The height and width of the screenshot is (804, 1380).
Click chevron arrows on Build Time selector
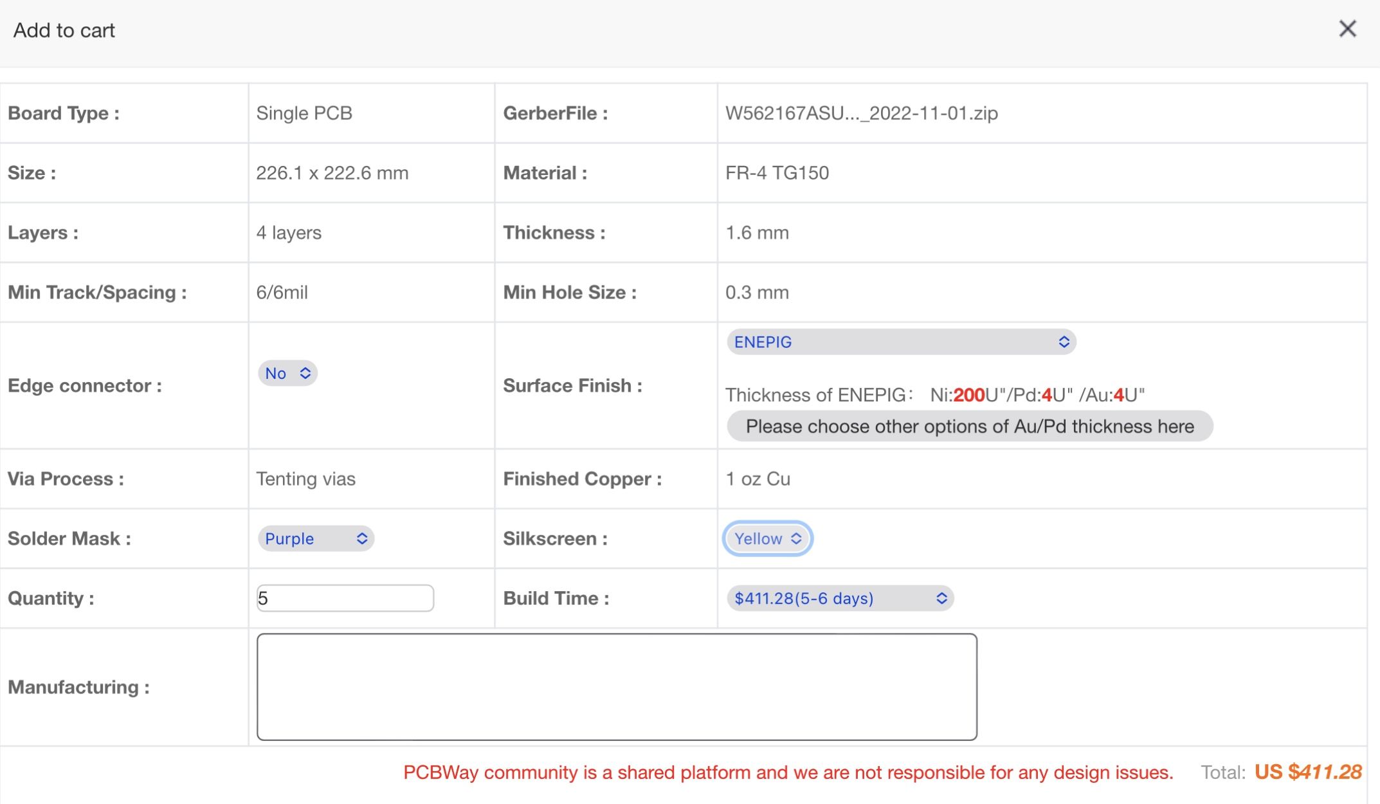click(941, 598)
